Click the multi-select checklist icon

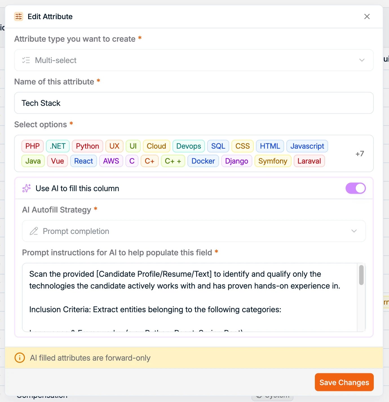26,60
